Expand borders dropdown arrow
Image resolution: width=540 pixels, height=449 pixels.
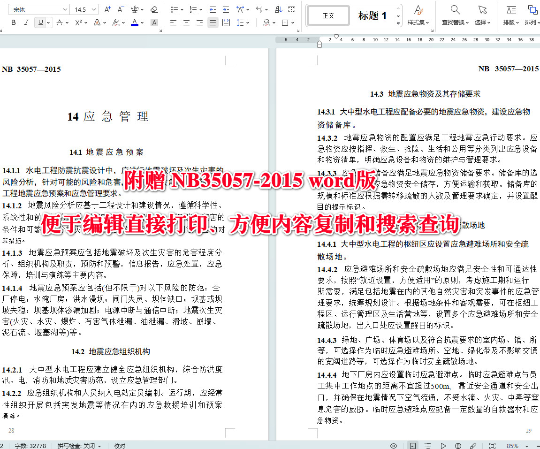click(x=292, y=23)
